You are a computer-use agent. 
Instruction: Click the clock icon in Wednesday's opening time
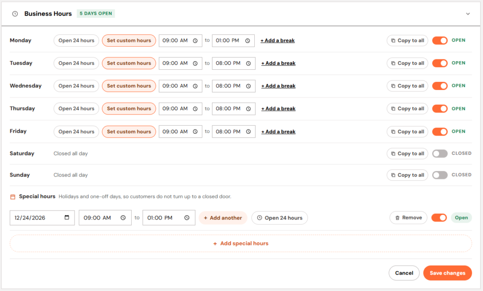195,86
